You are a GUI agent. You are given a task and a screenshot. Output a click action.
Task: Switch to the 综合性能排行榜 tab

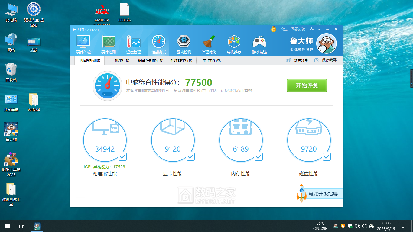click(x=151, y=60)
